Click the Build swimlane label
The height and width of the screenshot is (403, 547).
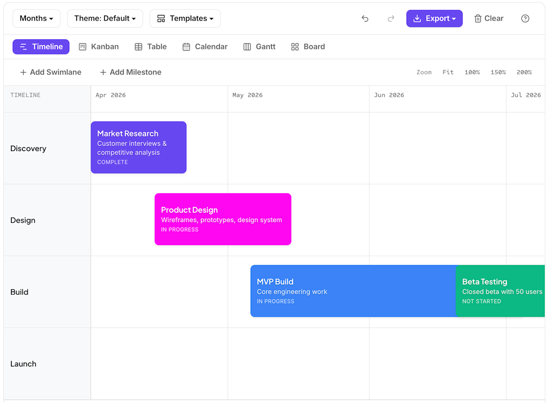[x=20, y=292]
